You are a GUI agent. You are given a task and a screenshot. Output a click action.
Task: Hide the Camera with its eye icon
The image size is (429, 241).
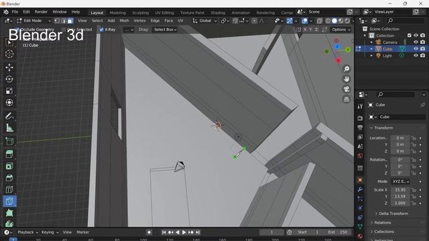tap(416, 42)
